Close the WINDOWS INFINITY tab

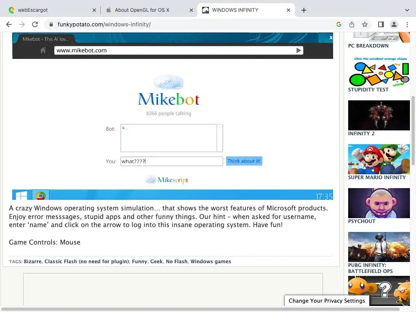point(288,10)
